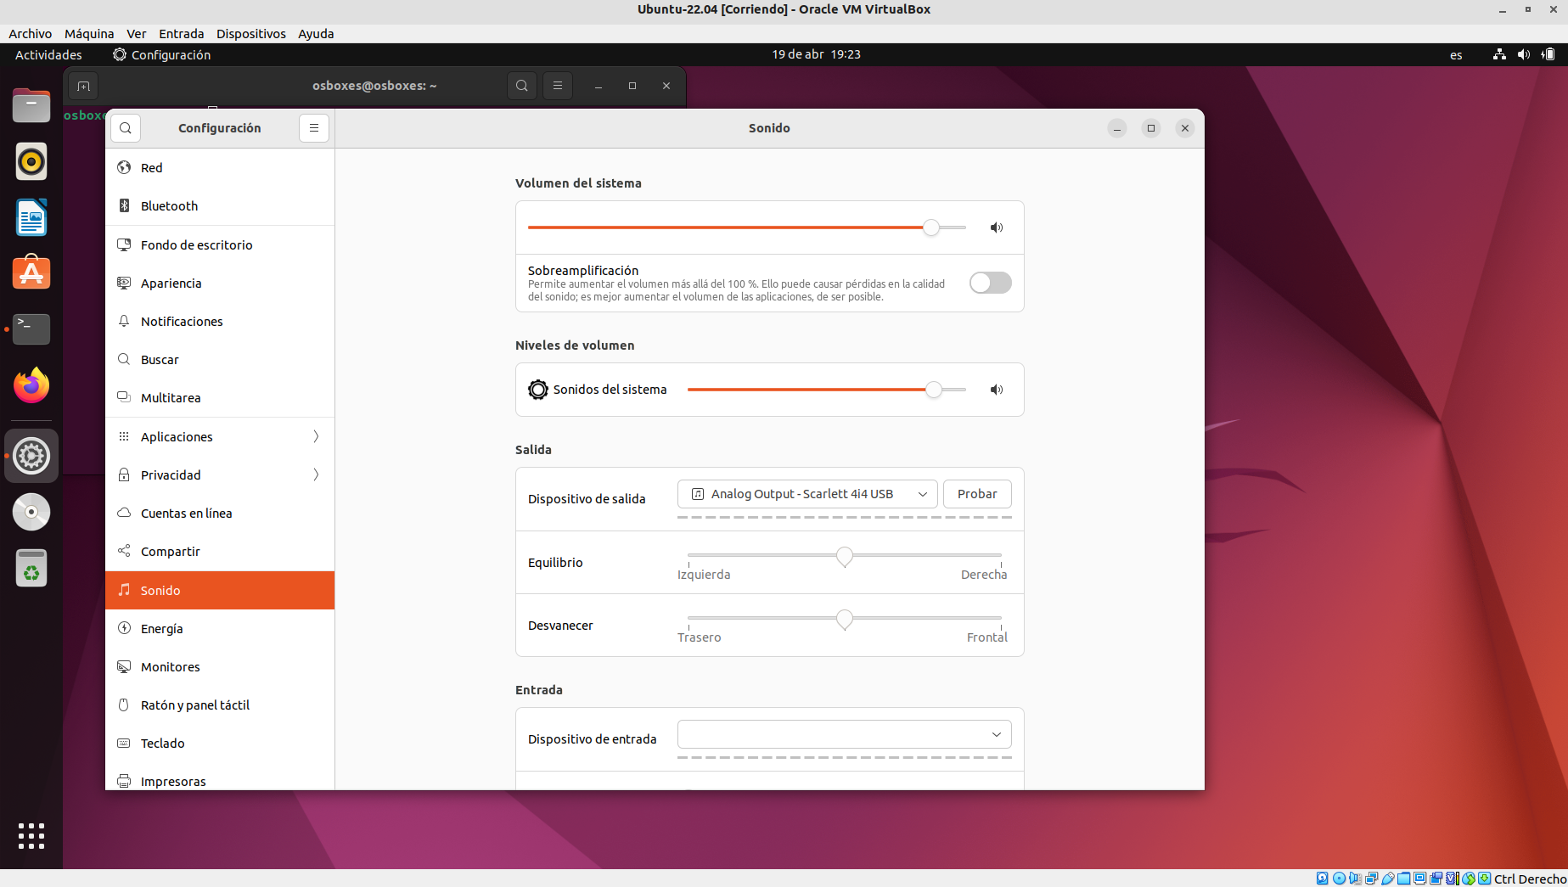Open the system status menu in top bar

(x=1524, y=54)
